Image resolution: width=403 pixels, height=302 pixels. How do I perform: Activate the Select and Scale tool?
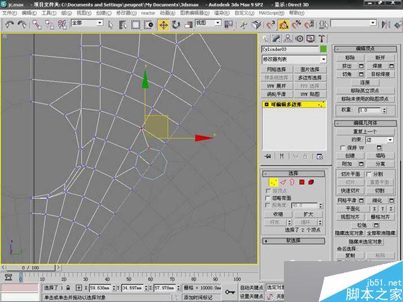188,25
